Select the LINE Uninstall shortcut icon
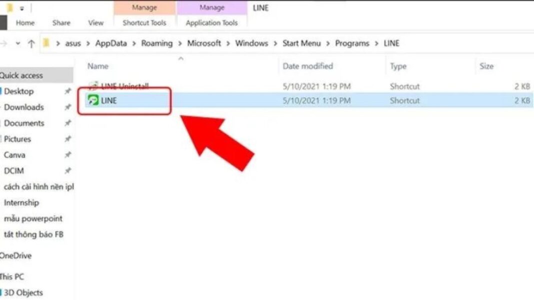 tap(93, 85)
